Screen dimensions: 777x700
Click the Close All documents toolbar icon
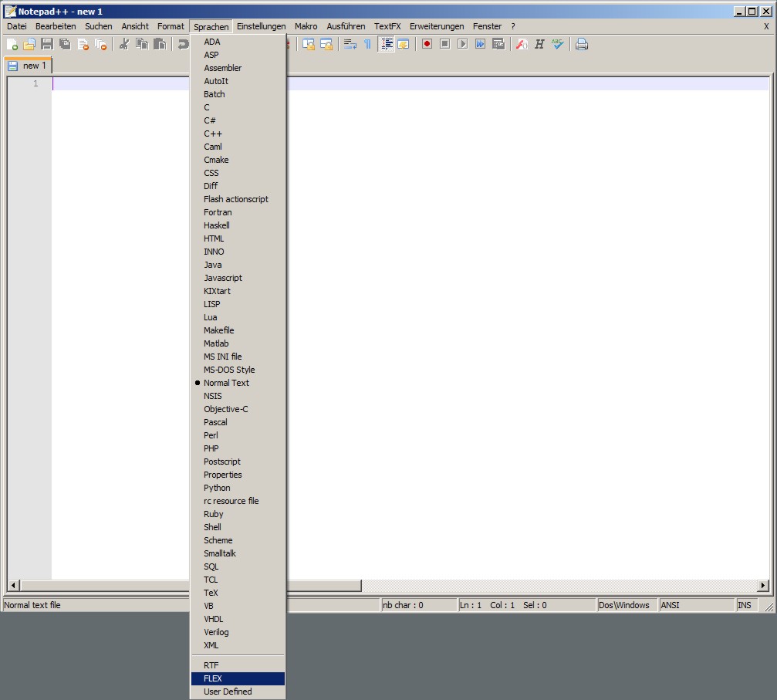(100, 45)
